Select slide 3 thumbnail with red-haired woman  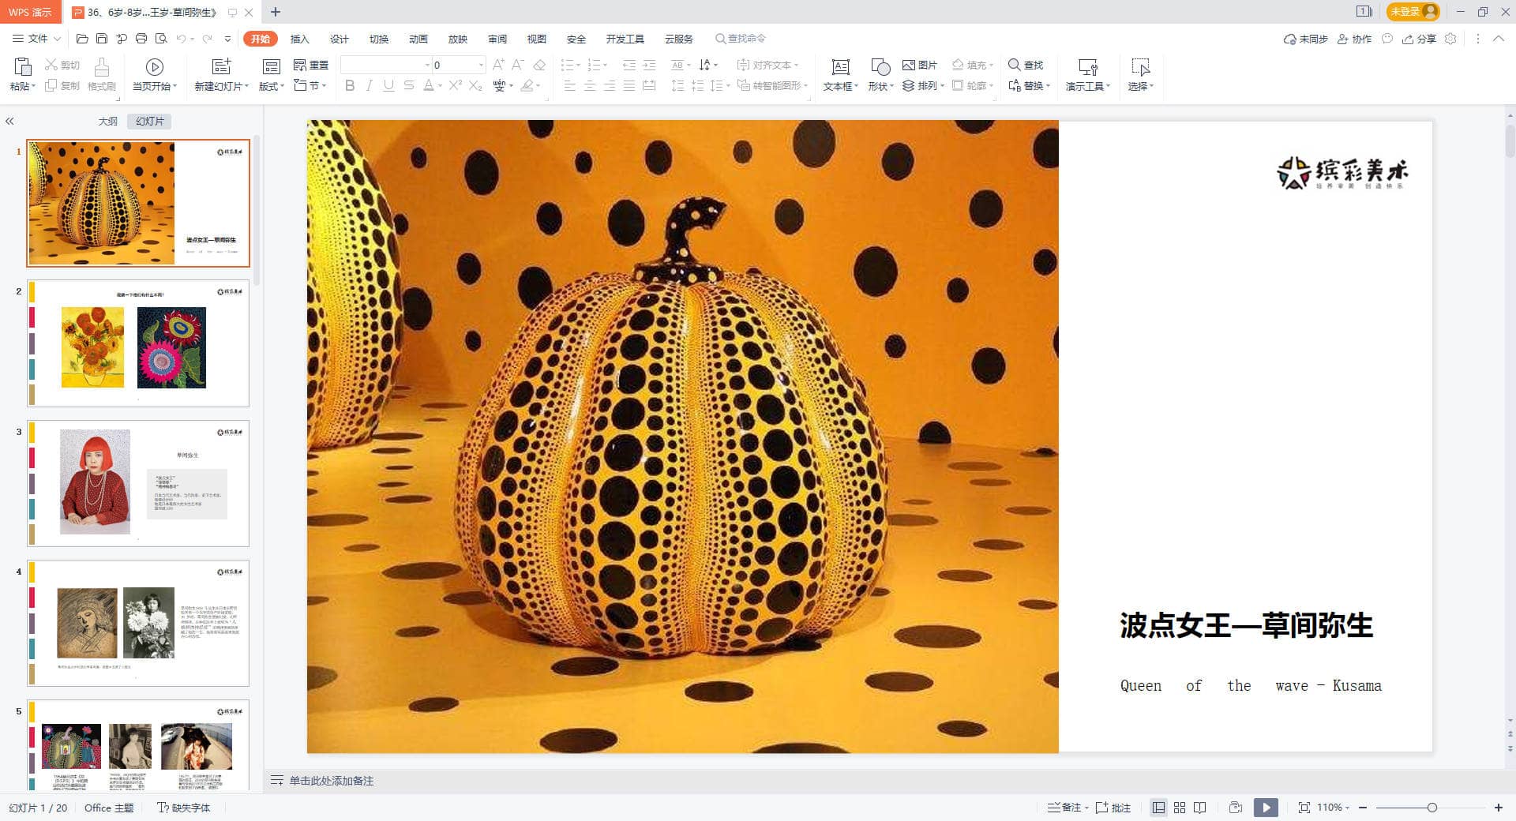coord(138,483)
